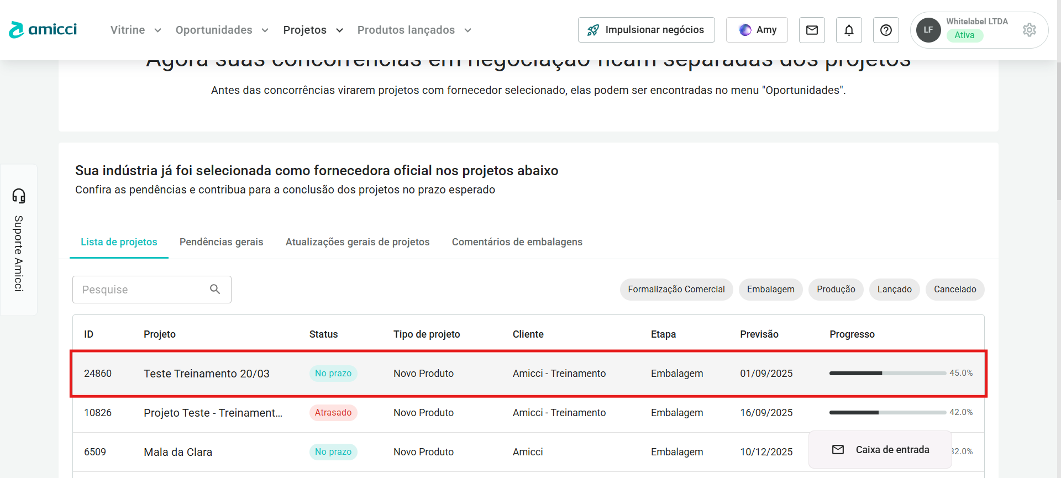Open account settings gear icon

click(1029, 30)
